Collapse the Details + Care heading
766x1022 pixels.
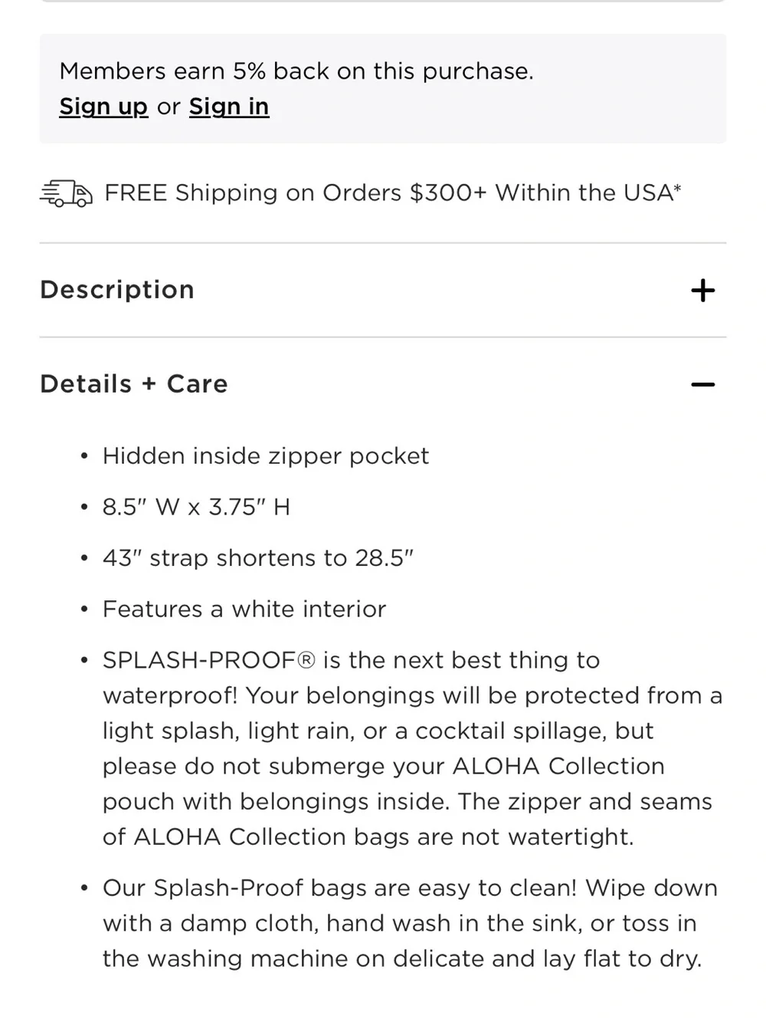click(x=134, y=383)
